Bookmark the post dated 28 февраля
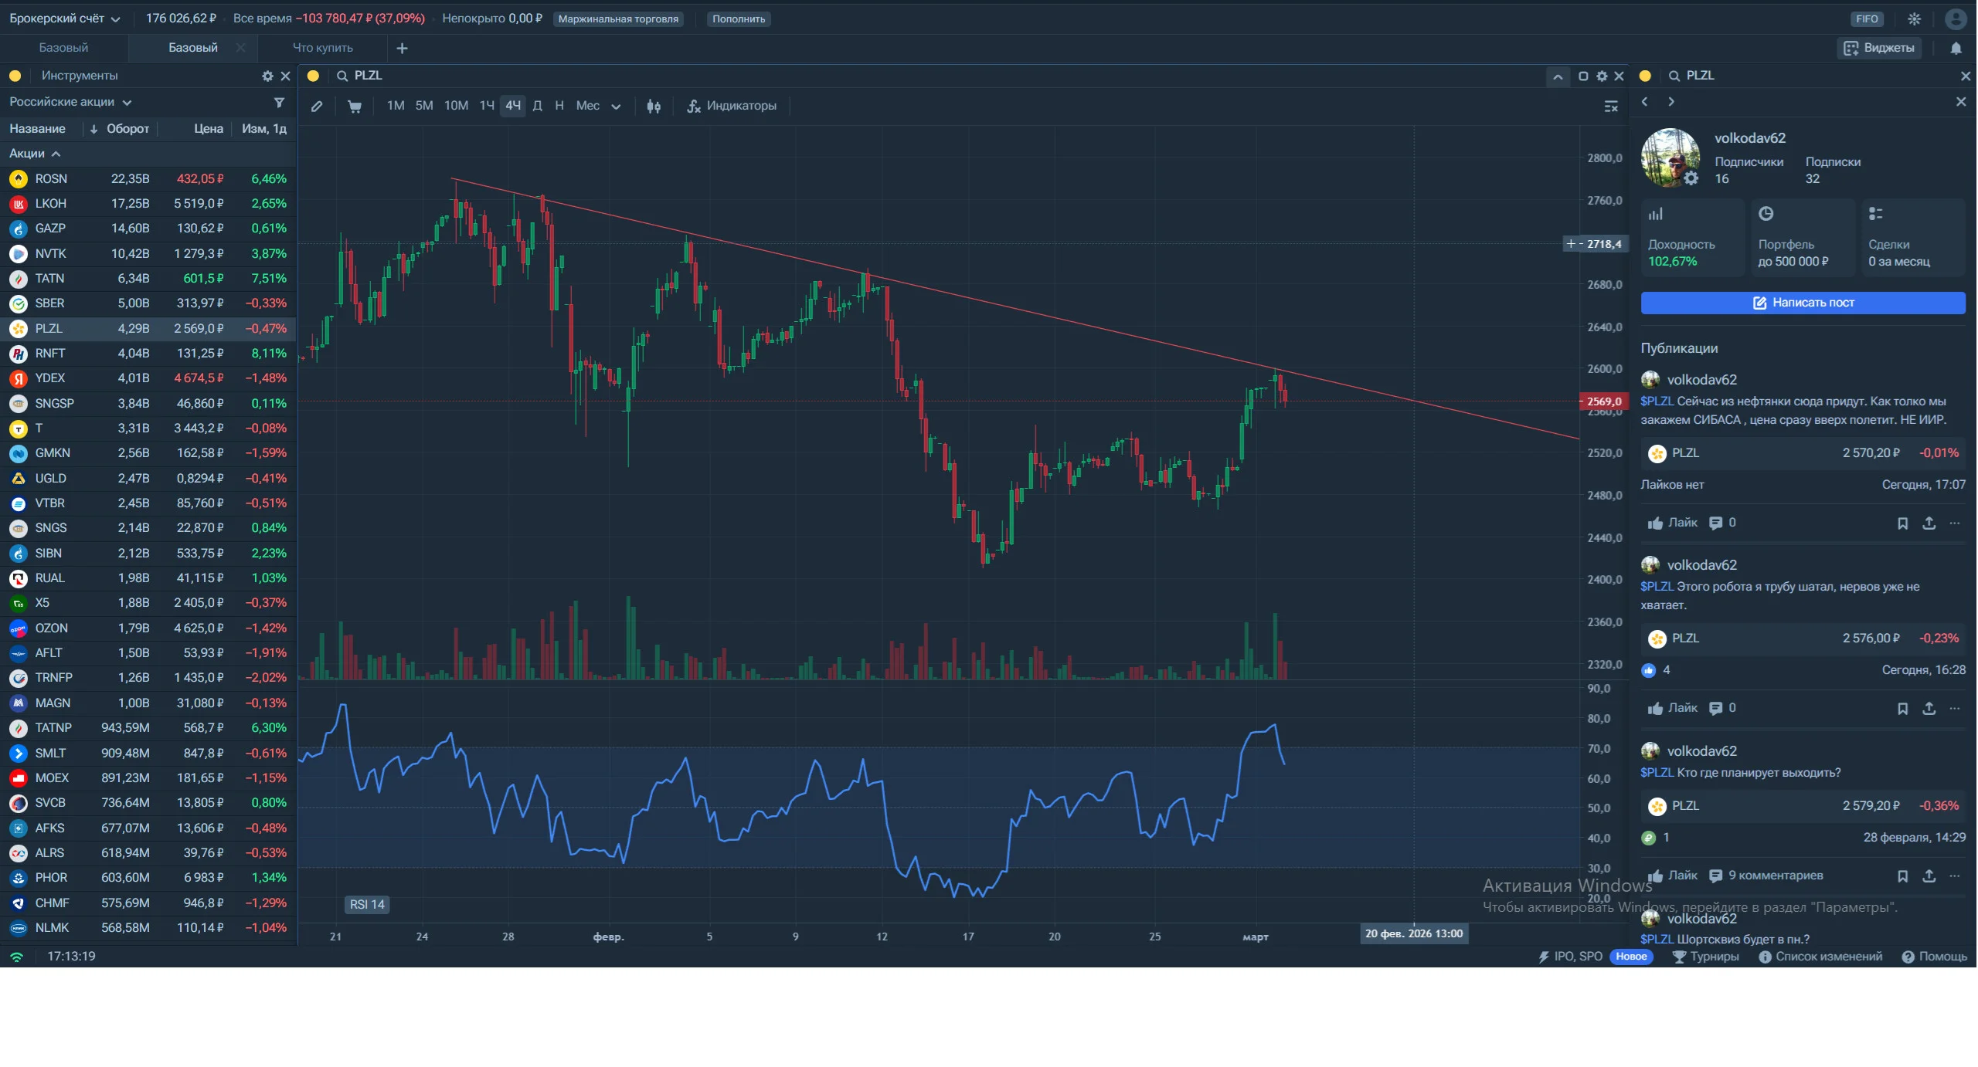The height and width of the screenshot is (1067, 1978). pyautogui.click(x=1903, y=876)
